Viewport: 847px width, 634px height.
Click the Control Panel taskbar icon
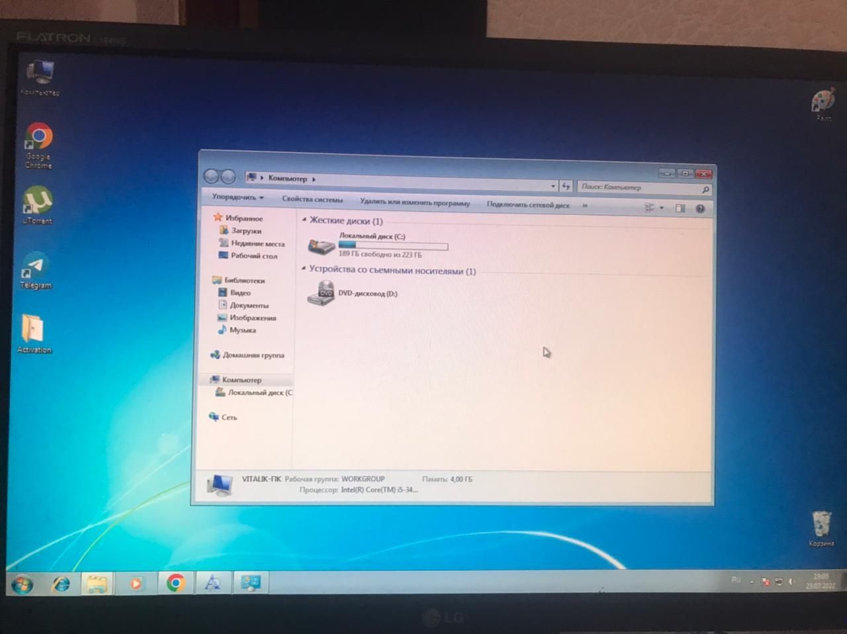[251, 582]
